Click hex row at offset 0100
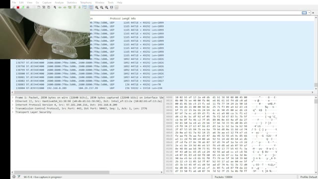 point(221,149)
